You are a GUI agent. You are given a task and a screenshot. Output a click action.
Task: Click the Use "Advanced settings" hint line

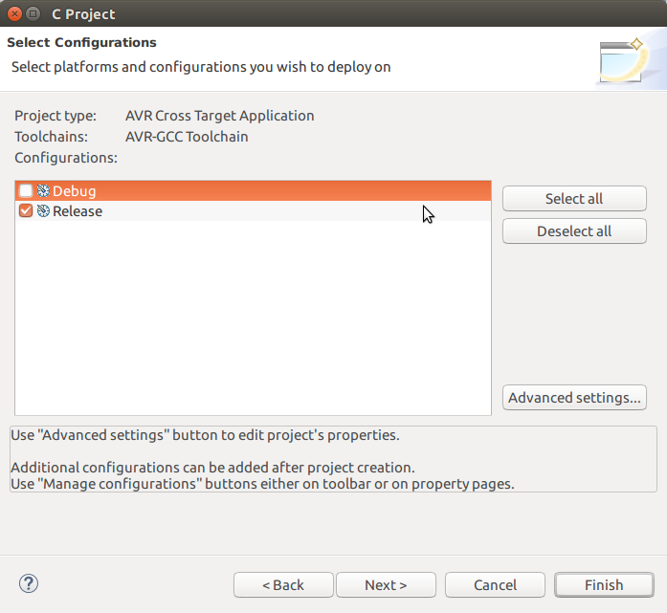coord(205,435)
